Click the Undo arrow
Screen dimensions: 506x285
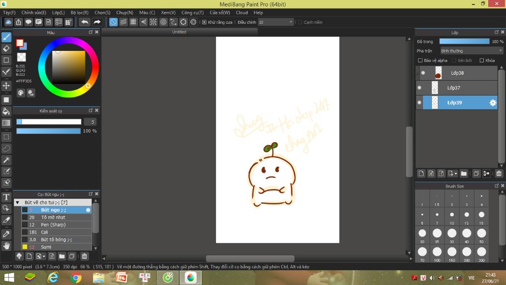click(x=84, y=22)
